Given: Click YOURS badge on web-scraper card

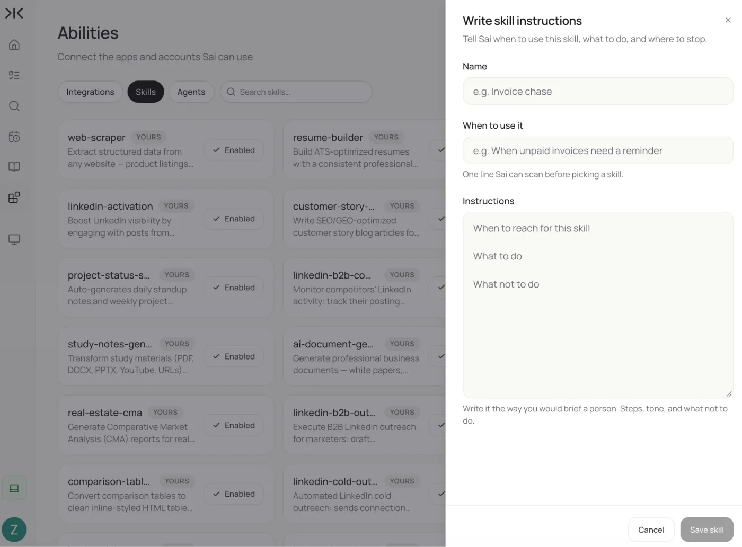Looking at the screenshot, I should tap(148, 137).
